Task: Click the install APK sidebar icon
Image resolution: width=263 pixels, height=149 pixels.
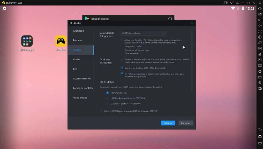Action: click(260, 49)
